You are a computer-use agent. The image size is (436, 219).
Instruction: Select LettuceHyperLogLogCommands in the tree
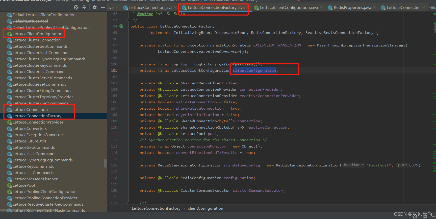(x=43, y=160)
